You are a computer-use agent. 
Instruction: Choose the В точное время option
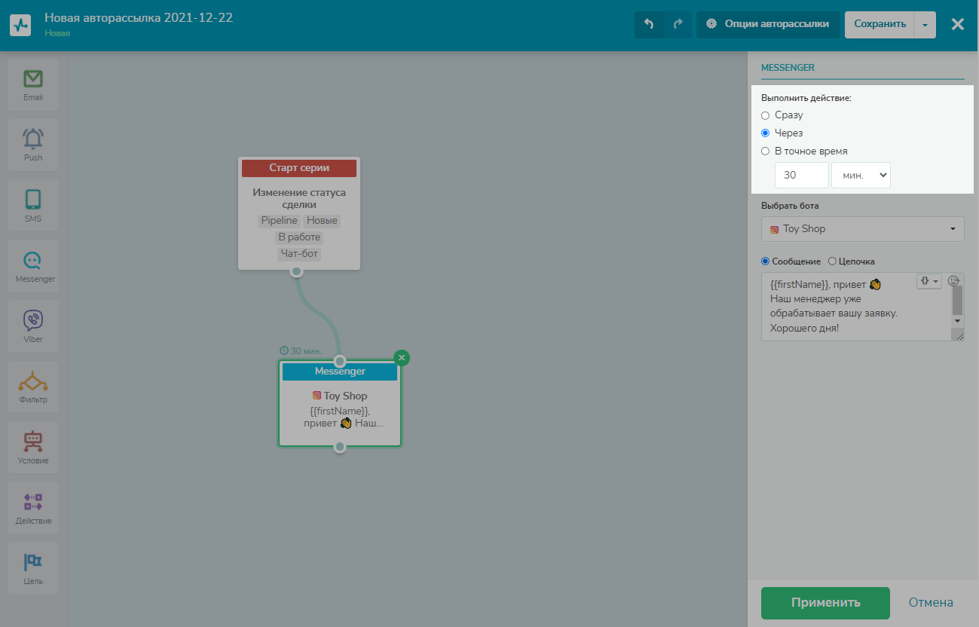pyautogui.click(x=766, y=151)
